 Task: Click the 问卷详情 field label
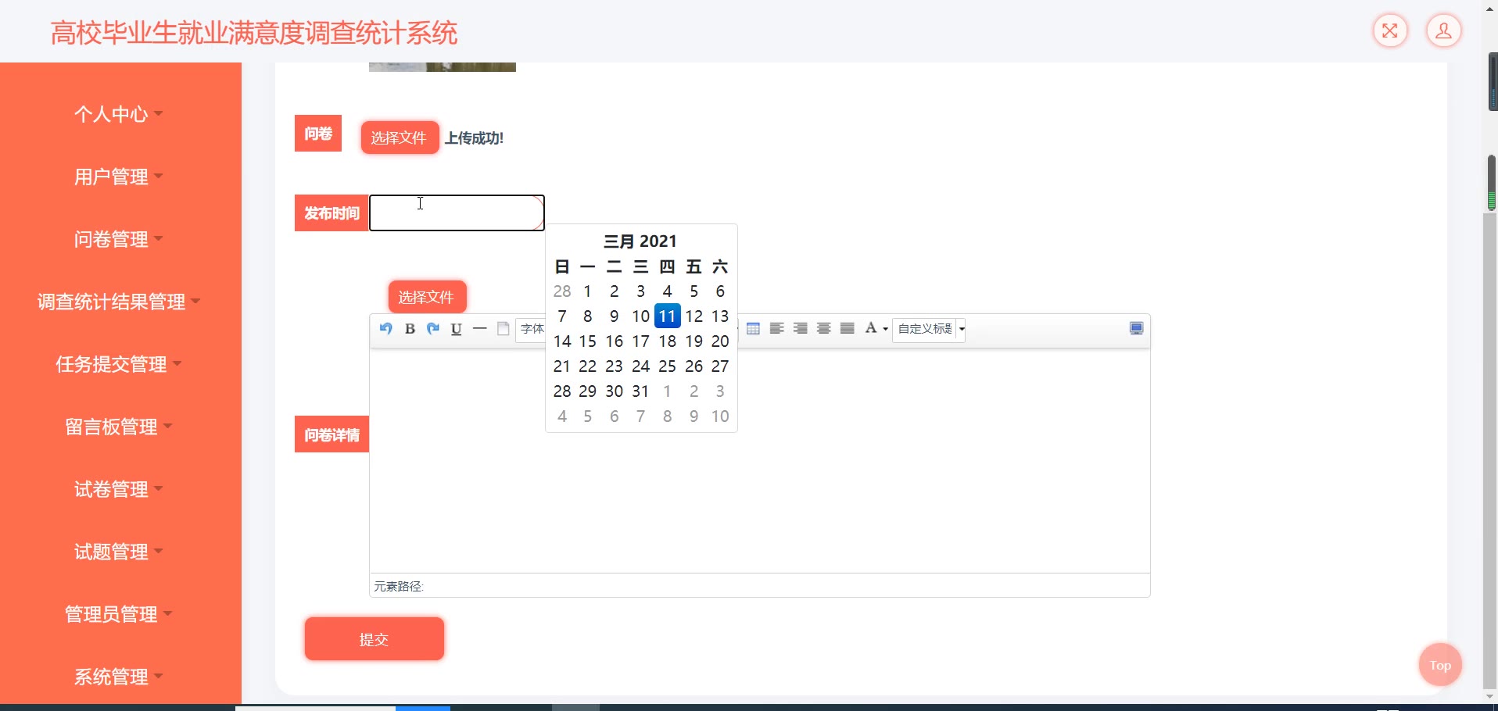331,434
